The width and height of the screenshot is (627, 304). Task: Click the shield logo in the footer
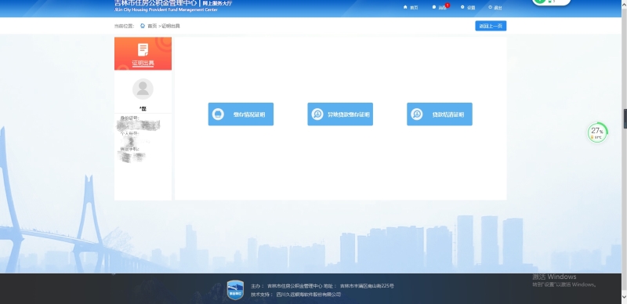tap(236, 291)
